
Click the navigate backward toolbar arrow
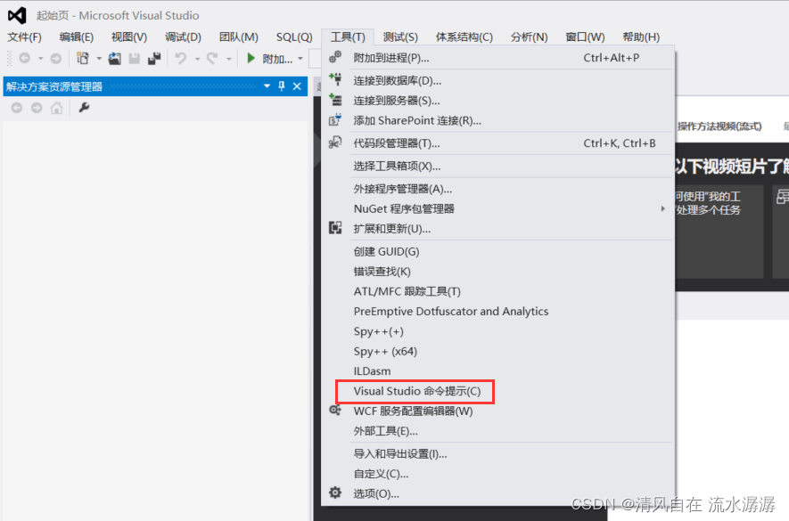(x=24, y=59)
